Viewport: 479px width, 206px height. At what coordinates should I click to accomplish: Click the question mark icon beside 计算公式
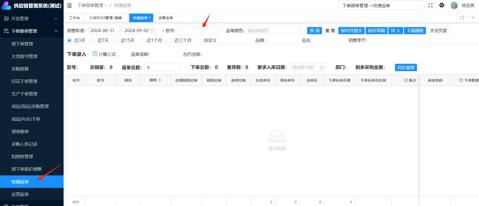(x=95, y=54)
